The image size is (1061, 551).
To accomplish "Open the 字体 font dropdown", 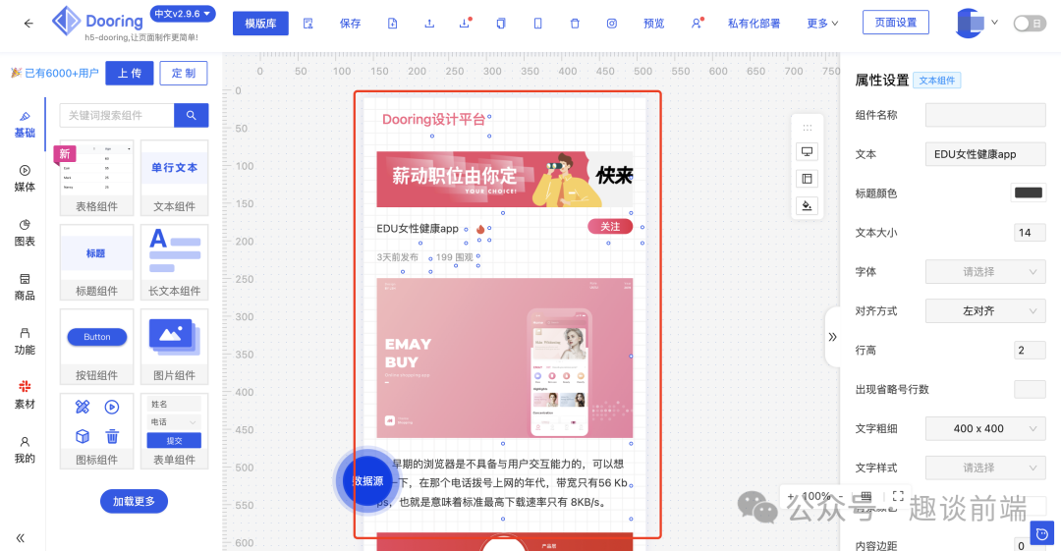I will 985,271.
